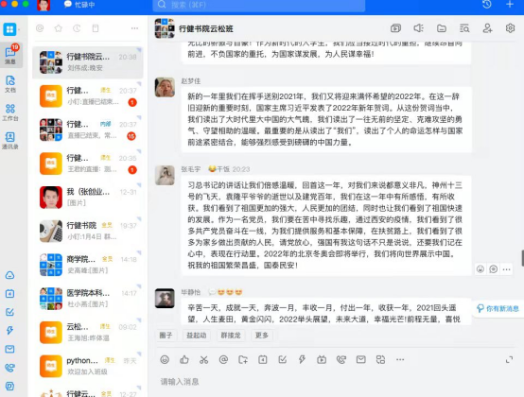Click the 圈子 tab chip

point(166,336)
